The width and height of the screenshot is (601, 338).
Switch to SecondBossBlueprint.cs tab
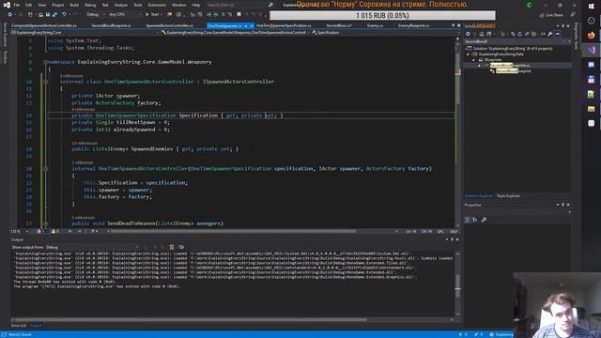click(x=111, y=25)
